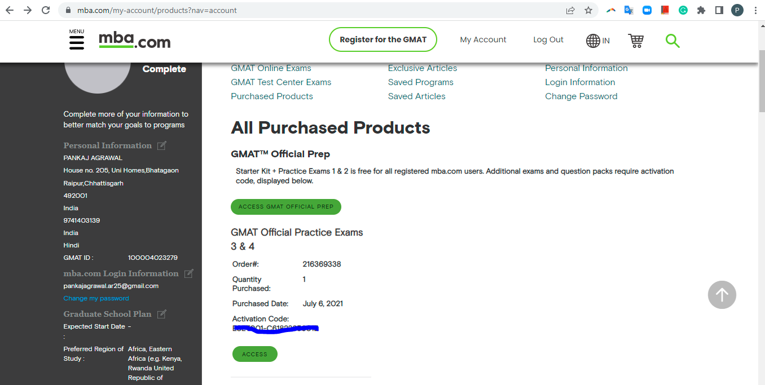Open Chrome three-dot menu
765x385 pixels.
[755, 10]
